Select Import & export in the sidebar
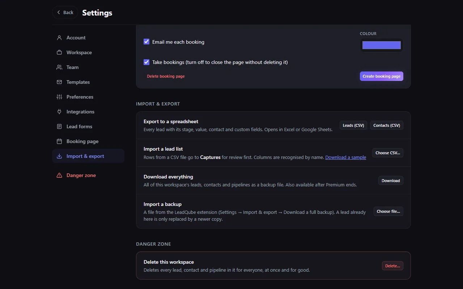The height and width of the screenshot is (289, 463). pyautogui.click(x=88, y=156)
